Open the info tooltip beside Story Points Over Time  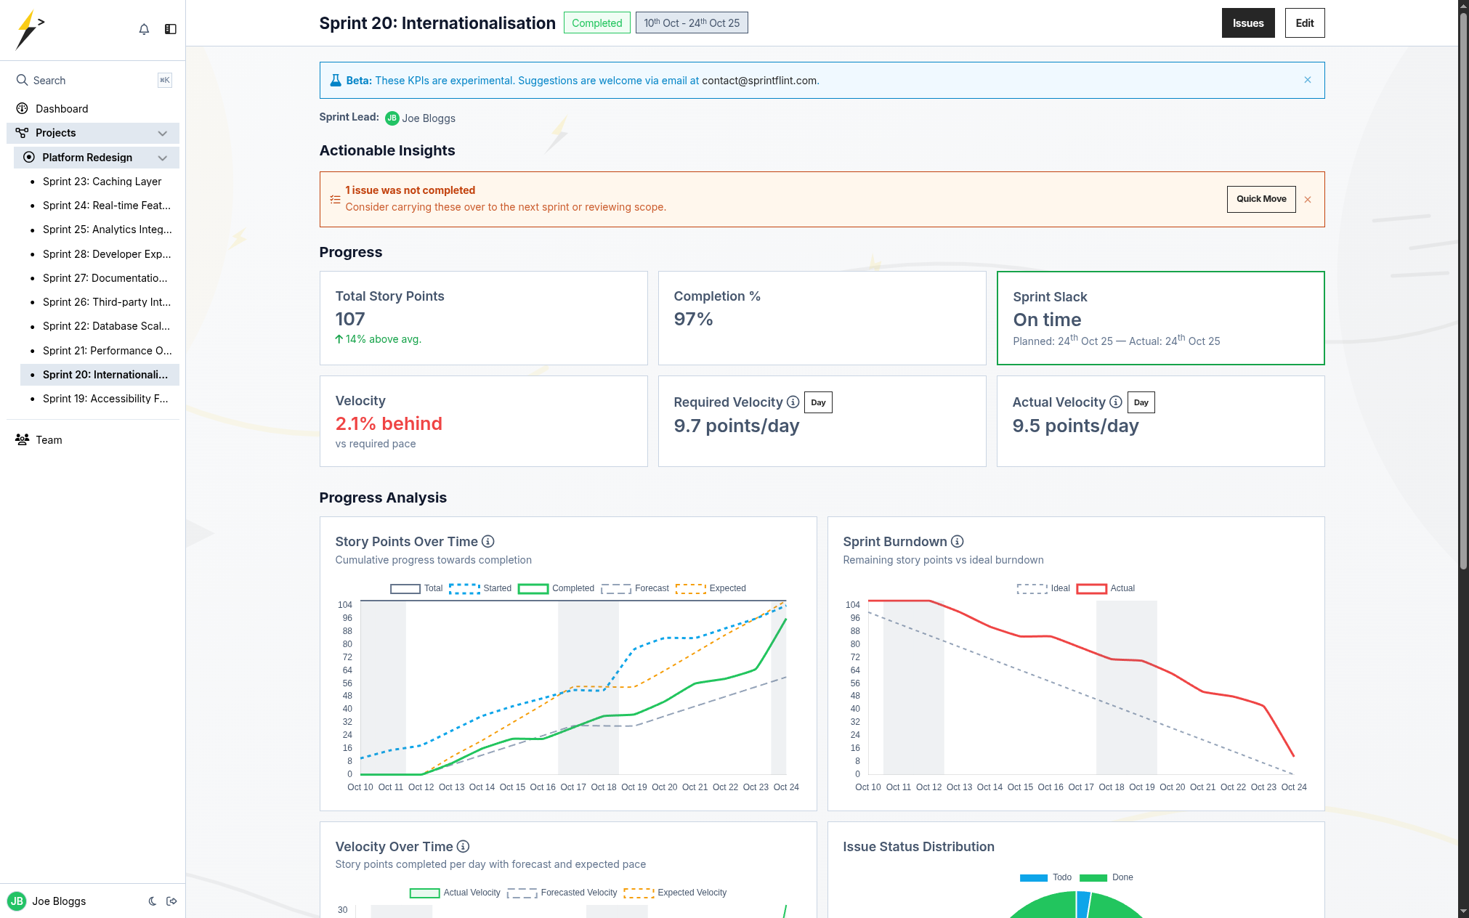click(x=488, y=541)
